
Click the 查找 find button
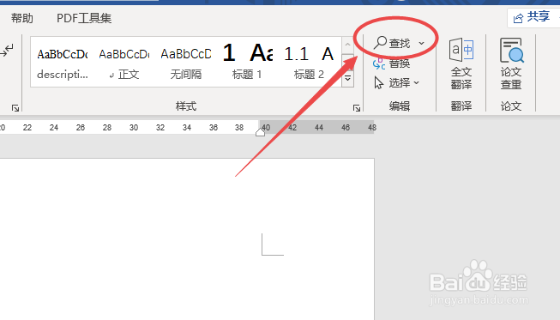tap(392, 43)
